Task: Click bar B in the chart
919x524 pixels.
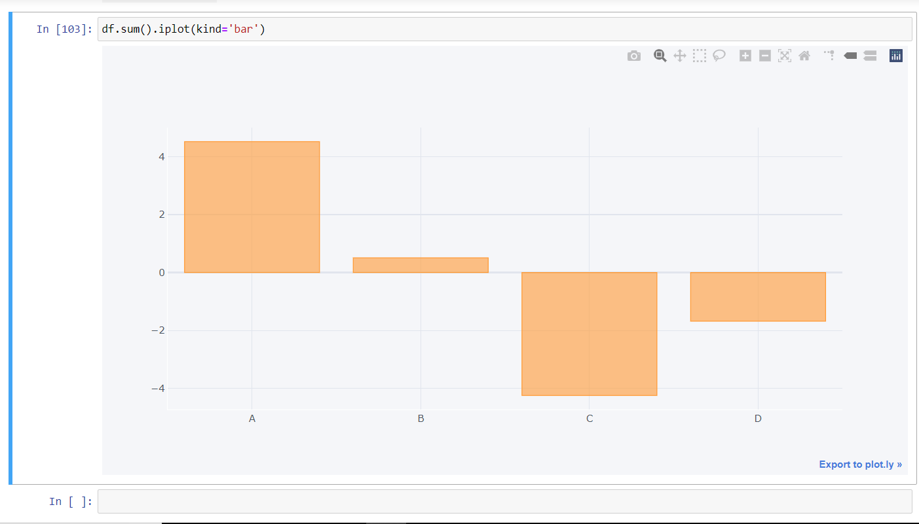Action: 421,265
